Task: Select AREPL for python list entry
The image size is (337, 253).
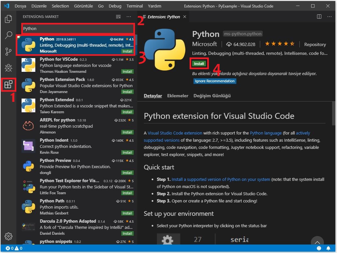Action: pos(76,126)
